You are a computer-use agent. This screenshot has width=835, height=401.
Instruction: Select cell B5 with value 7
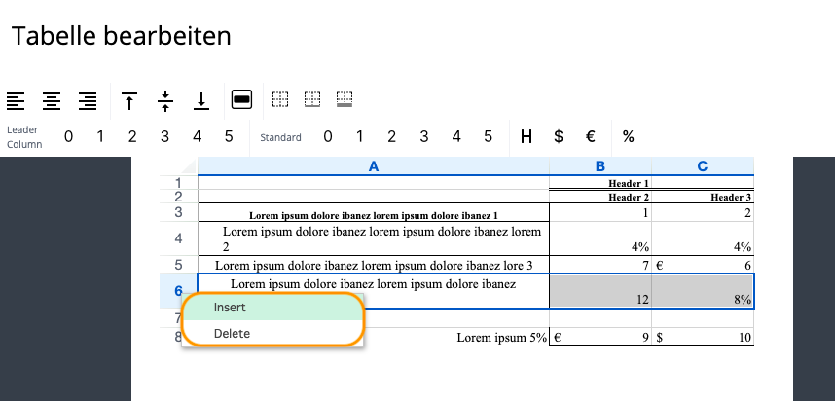(600, 265)
